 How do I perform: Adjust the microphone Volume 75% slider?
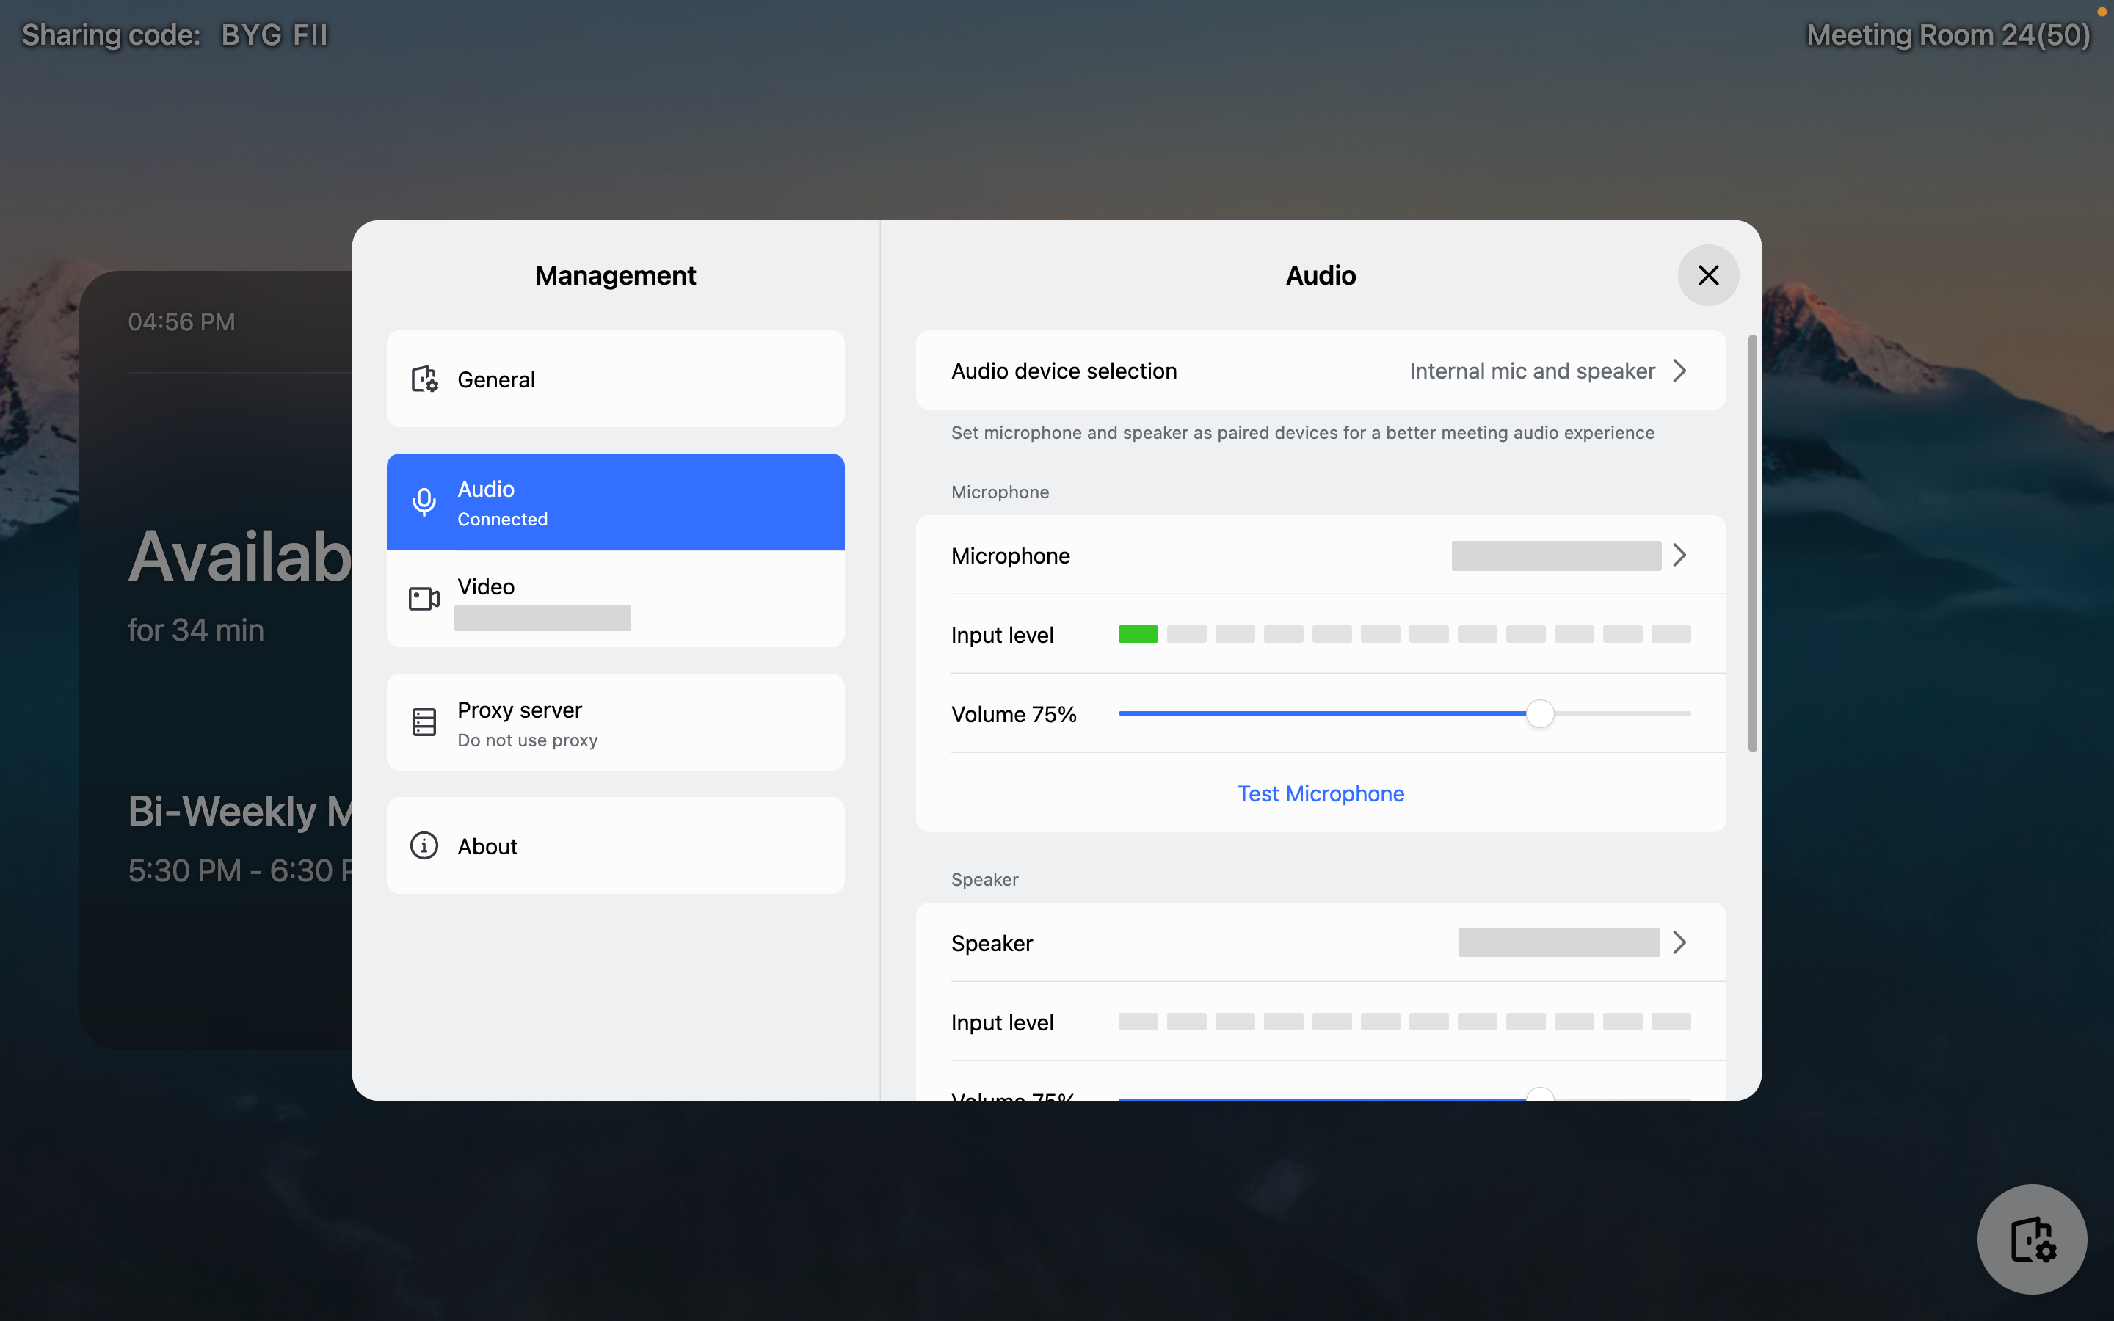click(1540, 714)
